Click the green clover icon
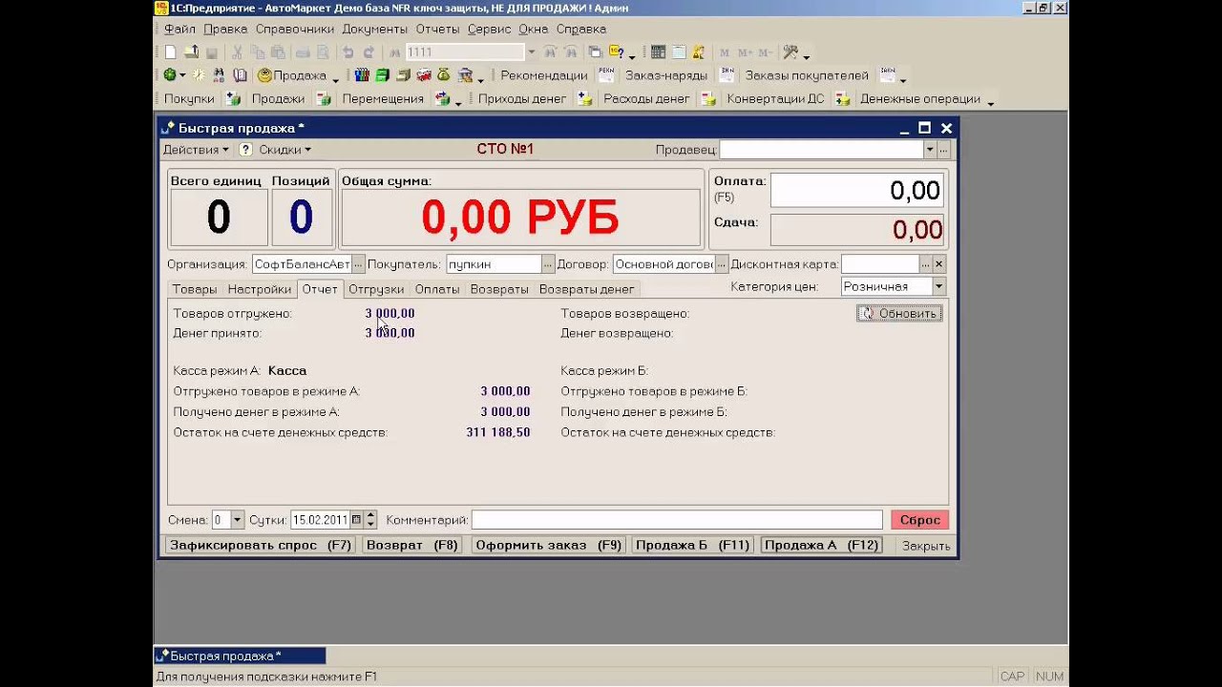This screenshot has width=1222, height=687. 170,75
